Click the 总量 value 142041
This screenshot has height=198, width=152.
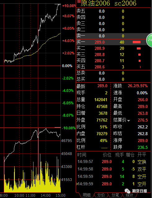point(101,100)
